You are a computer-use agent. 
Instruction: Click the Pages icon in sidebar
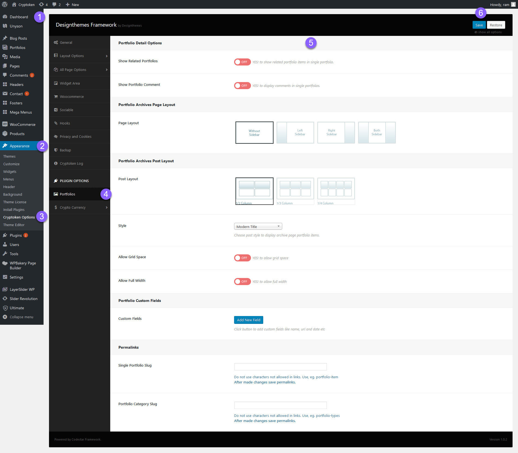5,66
